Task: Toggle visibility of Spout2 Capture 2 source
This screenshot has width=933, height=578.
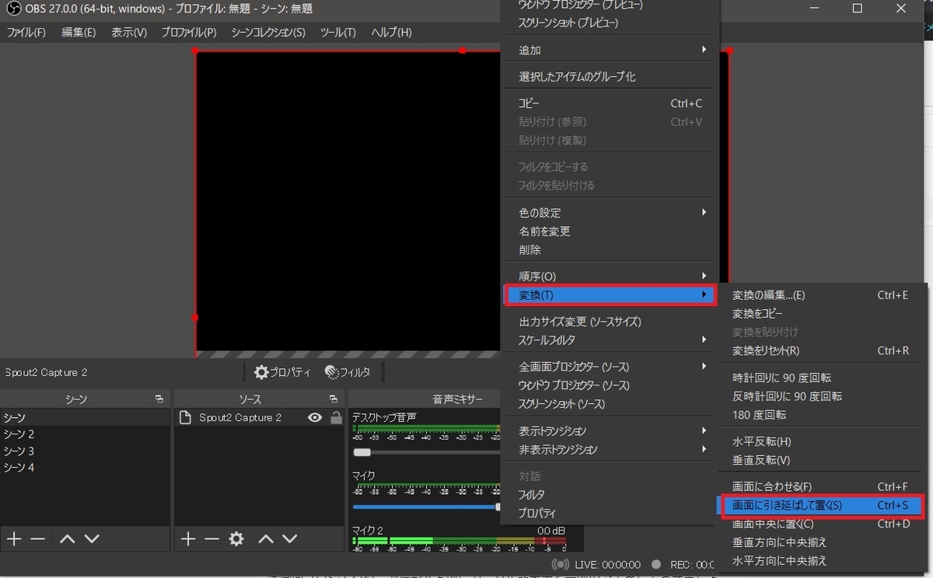Action: 314,417
